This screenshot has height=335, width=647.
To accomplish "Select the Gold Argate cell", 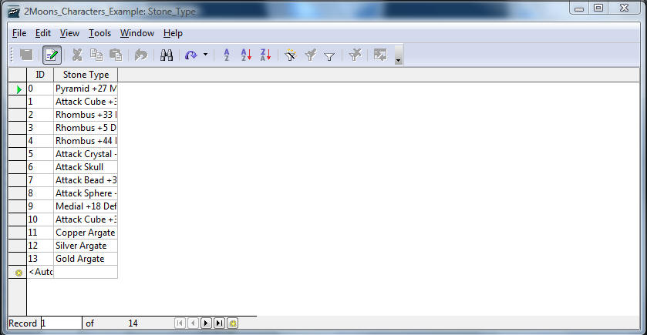I will click(86, 259).
